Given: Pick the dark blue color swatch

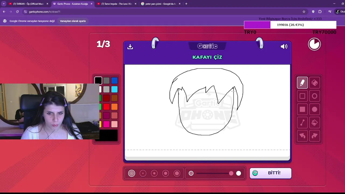Looking at the screenshot, I should coord(115,80).
